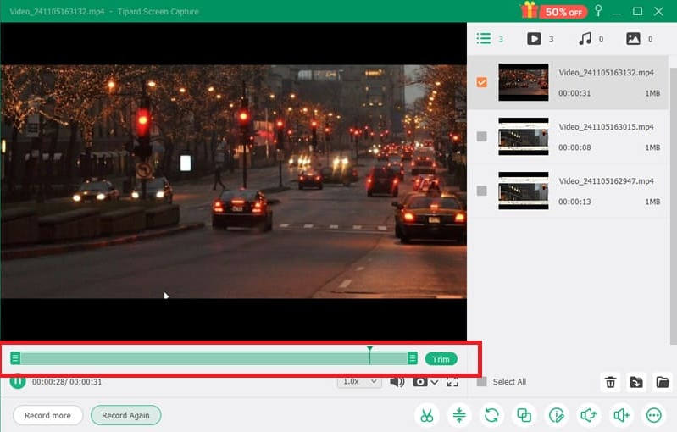
Task: Open the volume booster tool icon
Action: 621,415
